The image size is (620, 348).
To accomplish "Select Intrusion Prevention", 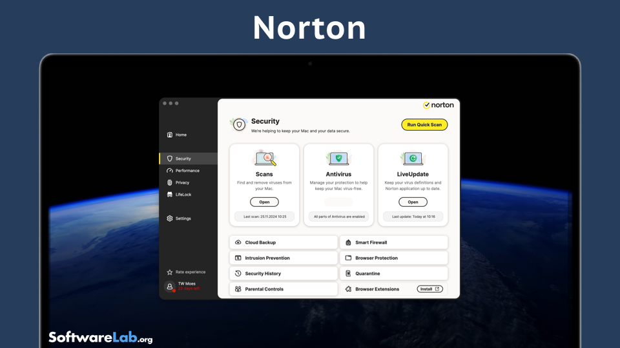I will [284, 258].
